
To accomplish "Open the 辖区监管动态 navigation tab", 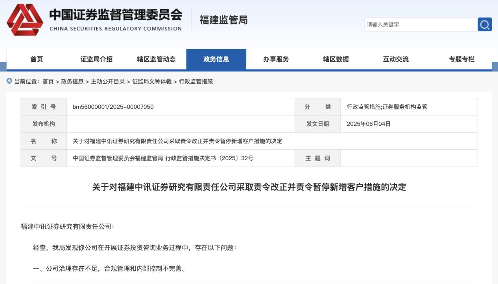I will point(156,59).
